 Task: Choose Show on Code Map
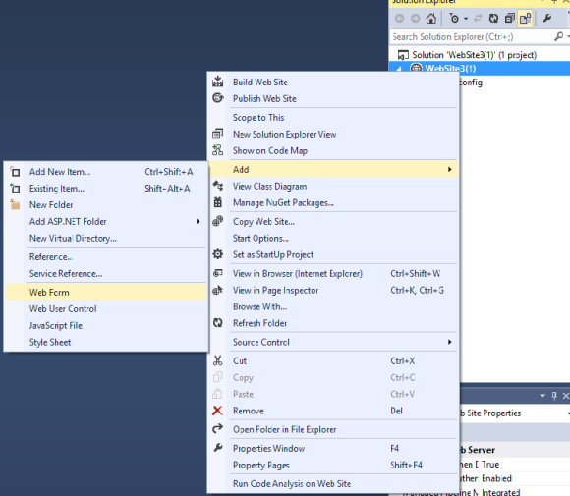pos(270,151)
